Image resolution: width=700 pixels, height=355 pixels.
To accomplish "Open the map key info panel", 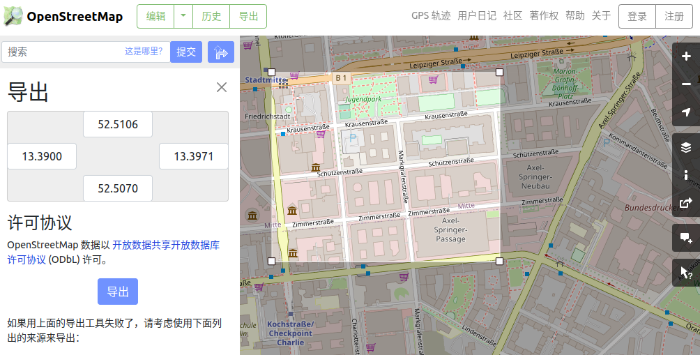I will pyautogui.click(x=686, y=174).
